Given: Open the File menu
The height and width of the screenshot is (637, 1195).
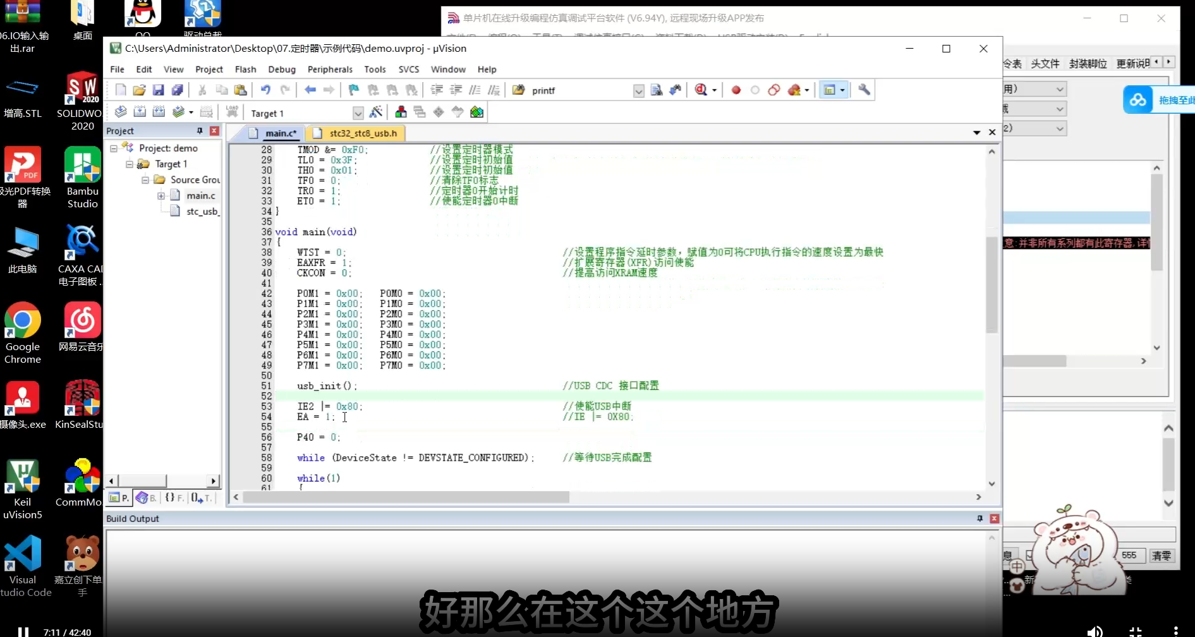Looking at the screenshot, I should coord(117,70).
